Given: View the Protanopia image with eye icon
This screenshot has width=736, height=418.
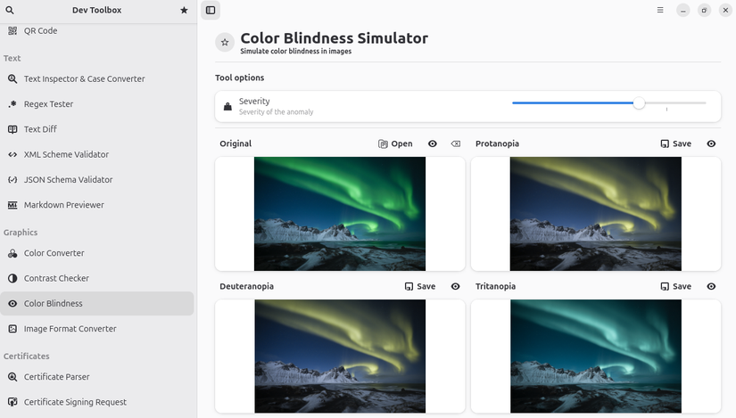Looking at the screenshot, I should (711, 143).
